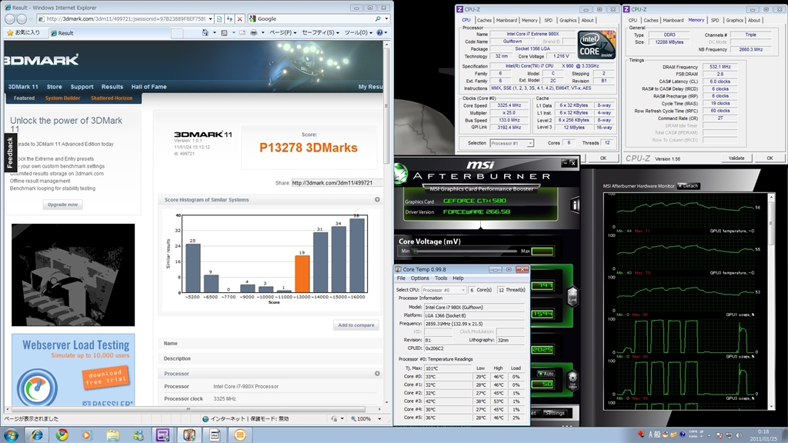Click the IE favorites star icon

pyautogui.click(x=10, y=33)
